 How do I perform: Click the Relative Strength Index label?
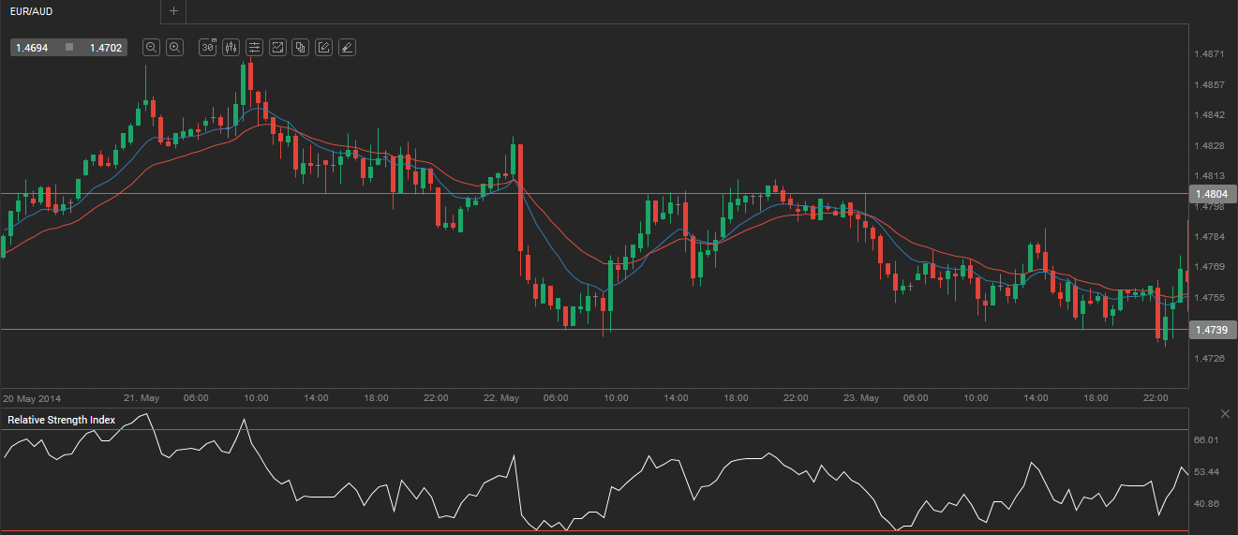coord(61,420)
